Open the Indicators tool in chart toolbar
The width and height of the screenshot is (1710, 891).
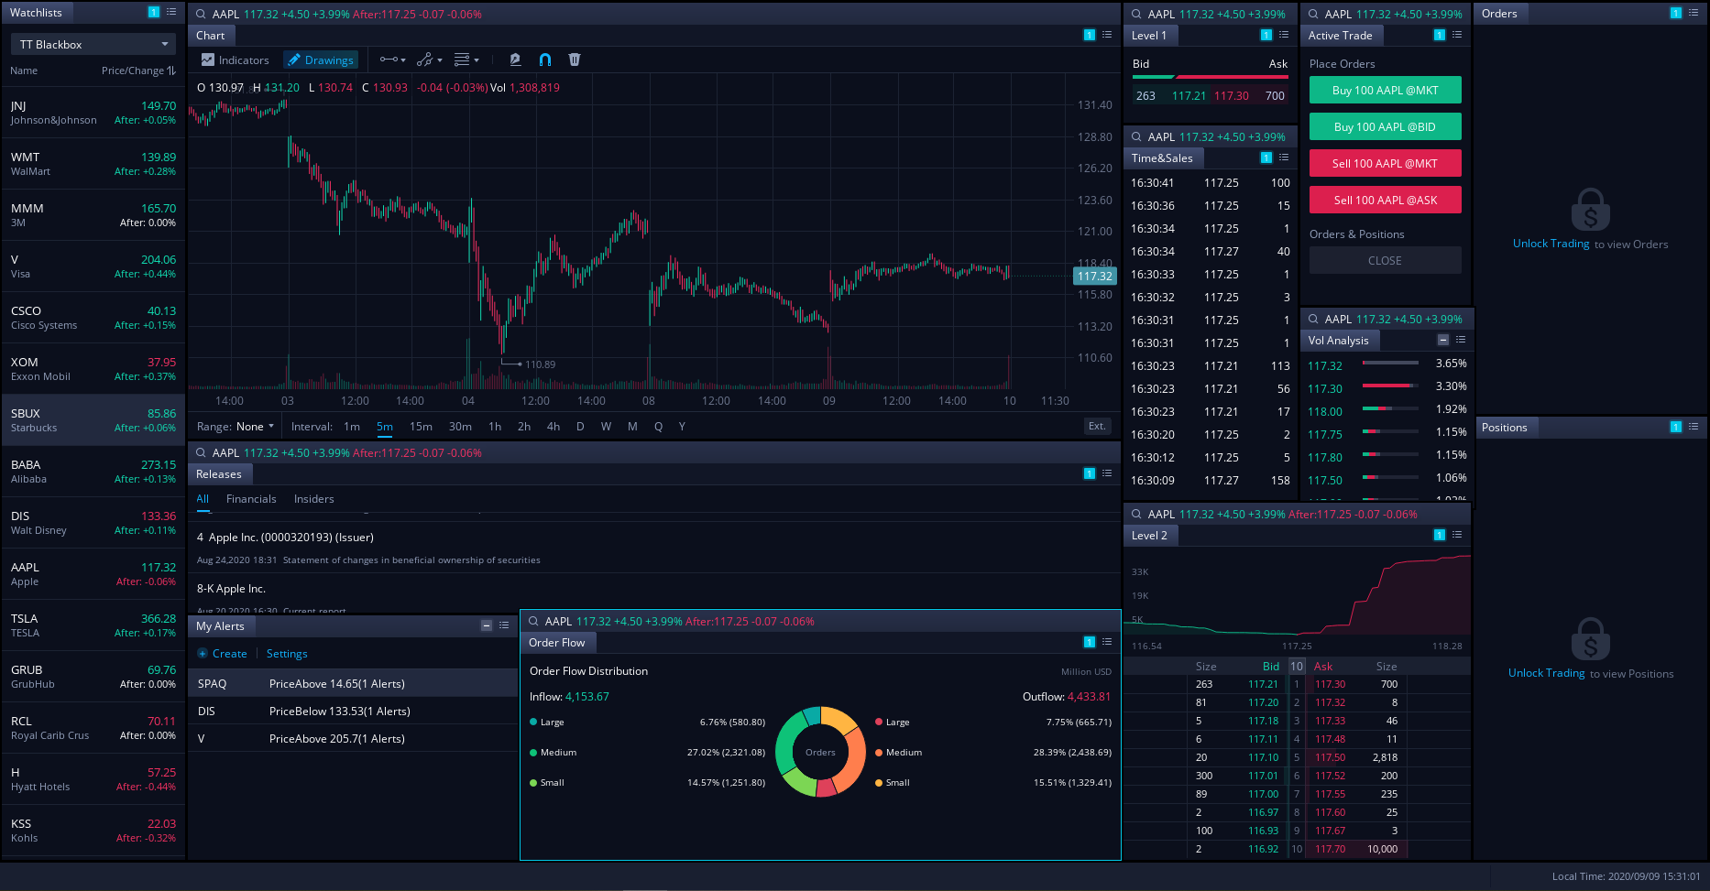pyautogui.click(x=235, y=60)
